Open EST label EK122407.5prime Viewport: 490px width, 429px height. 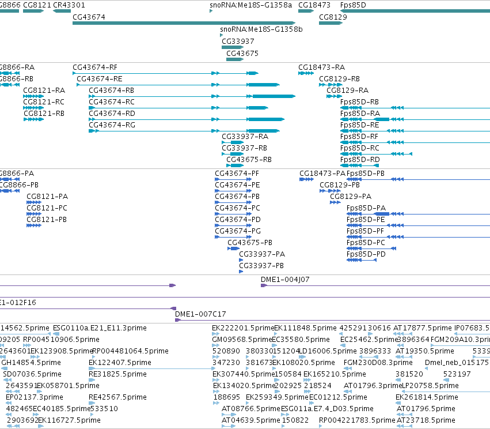120,363
